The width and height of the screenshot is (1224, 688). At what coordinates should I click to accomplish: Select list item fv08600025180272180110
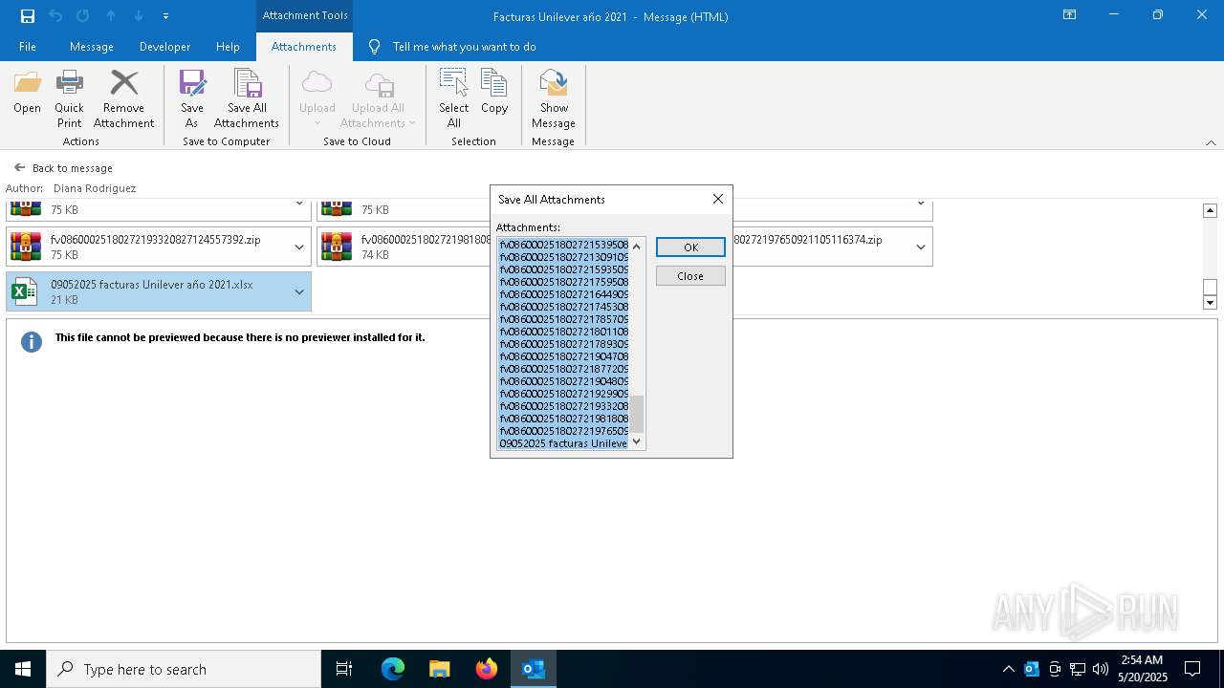(564, 332)
